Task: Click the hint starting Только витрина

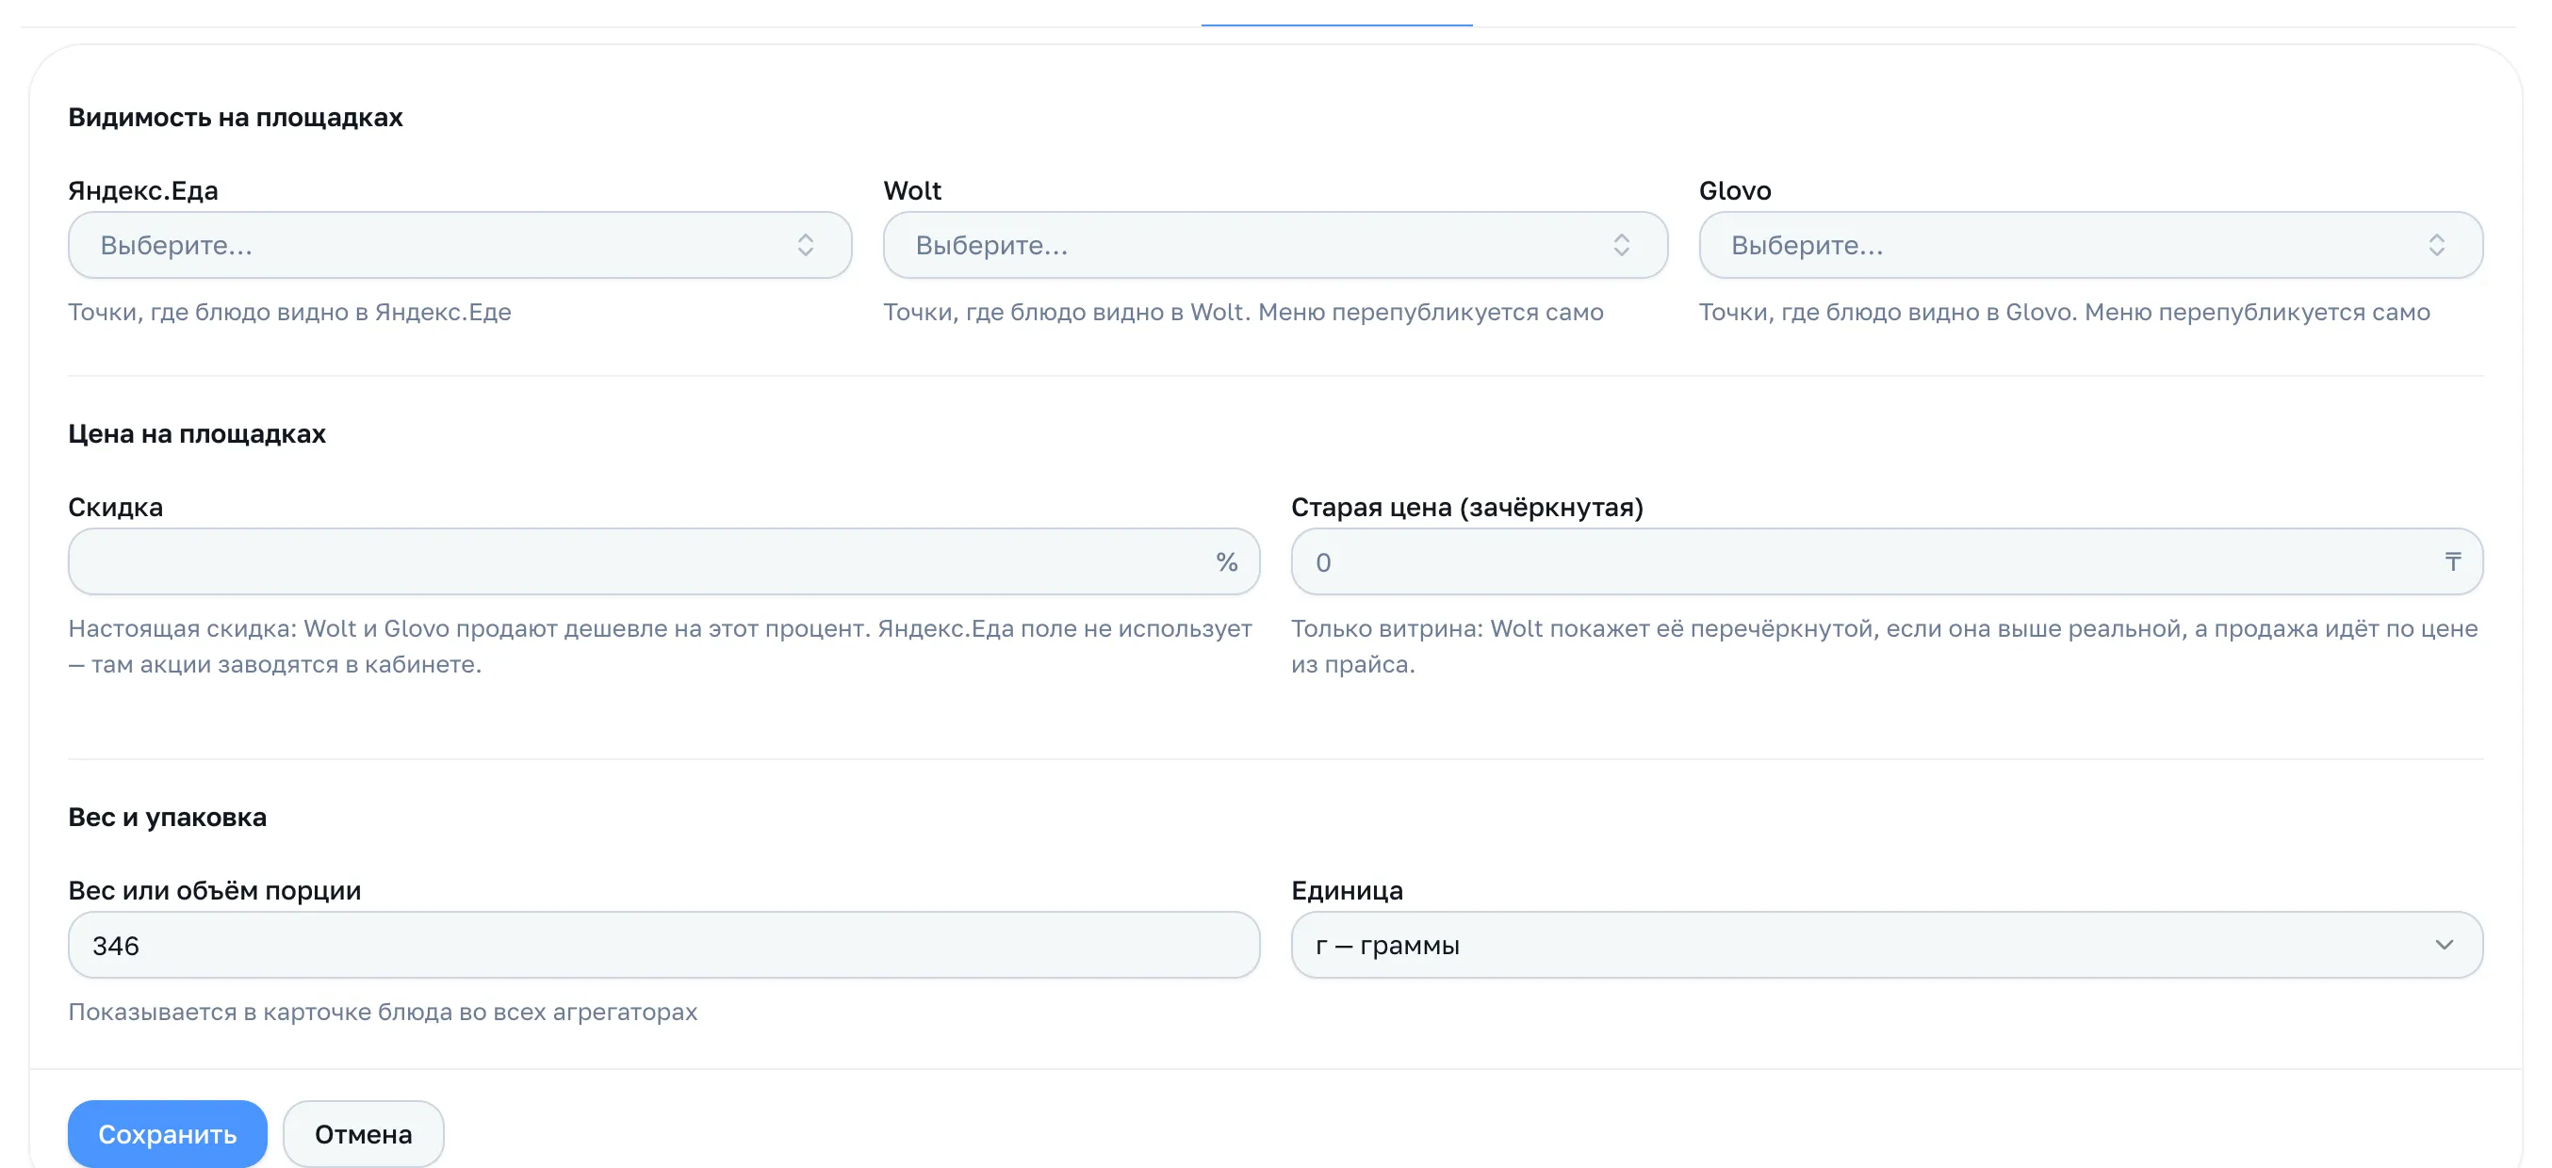Action: (x=1884, y=646)
